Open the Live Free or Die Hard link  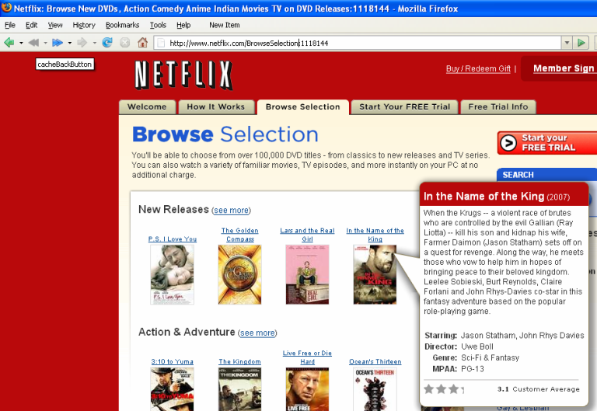pos(307,357)
